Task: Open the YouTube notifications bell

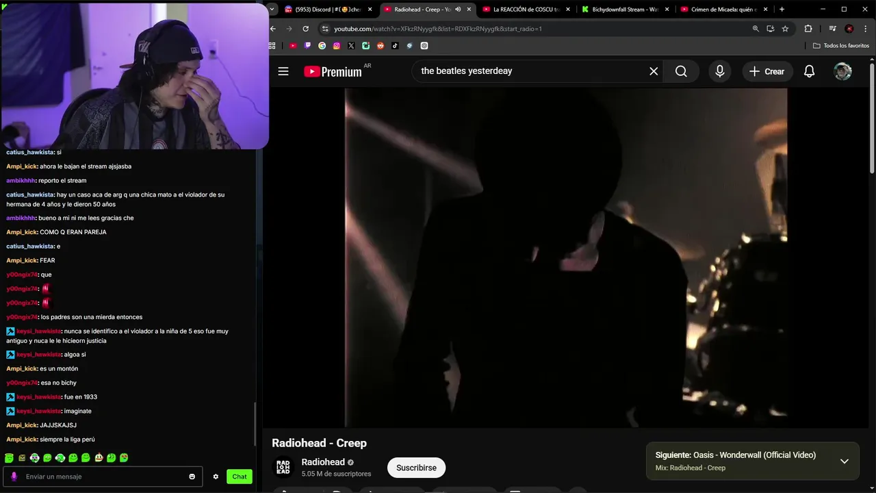Action: (x=809, y=71)
